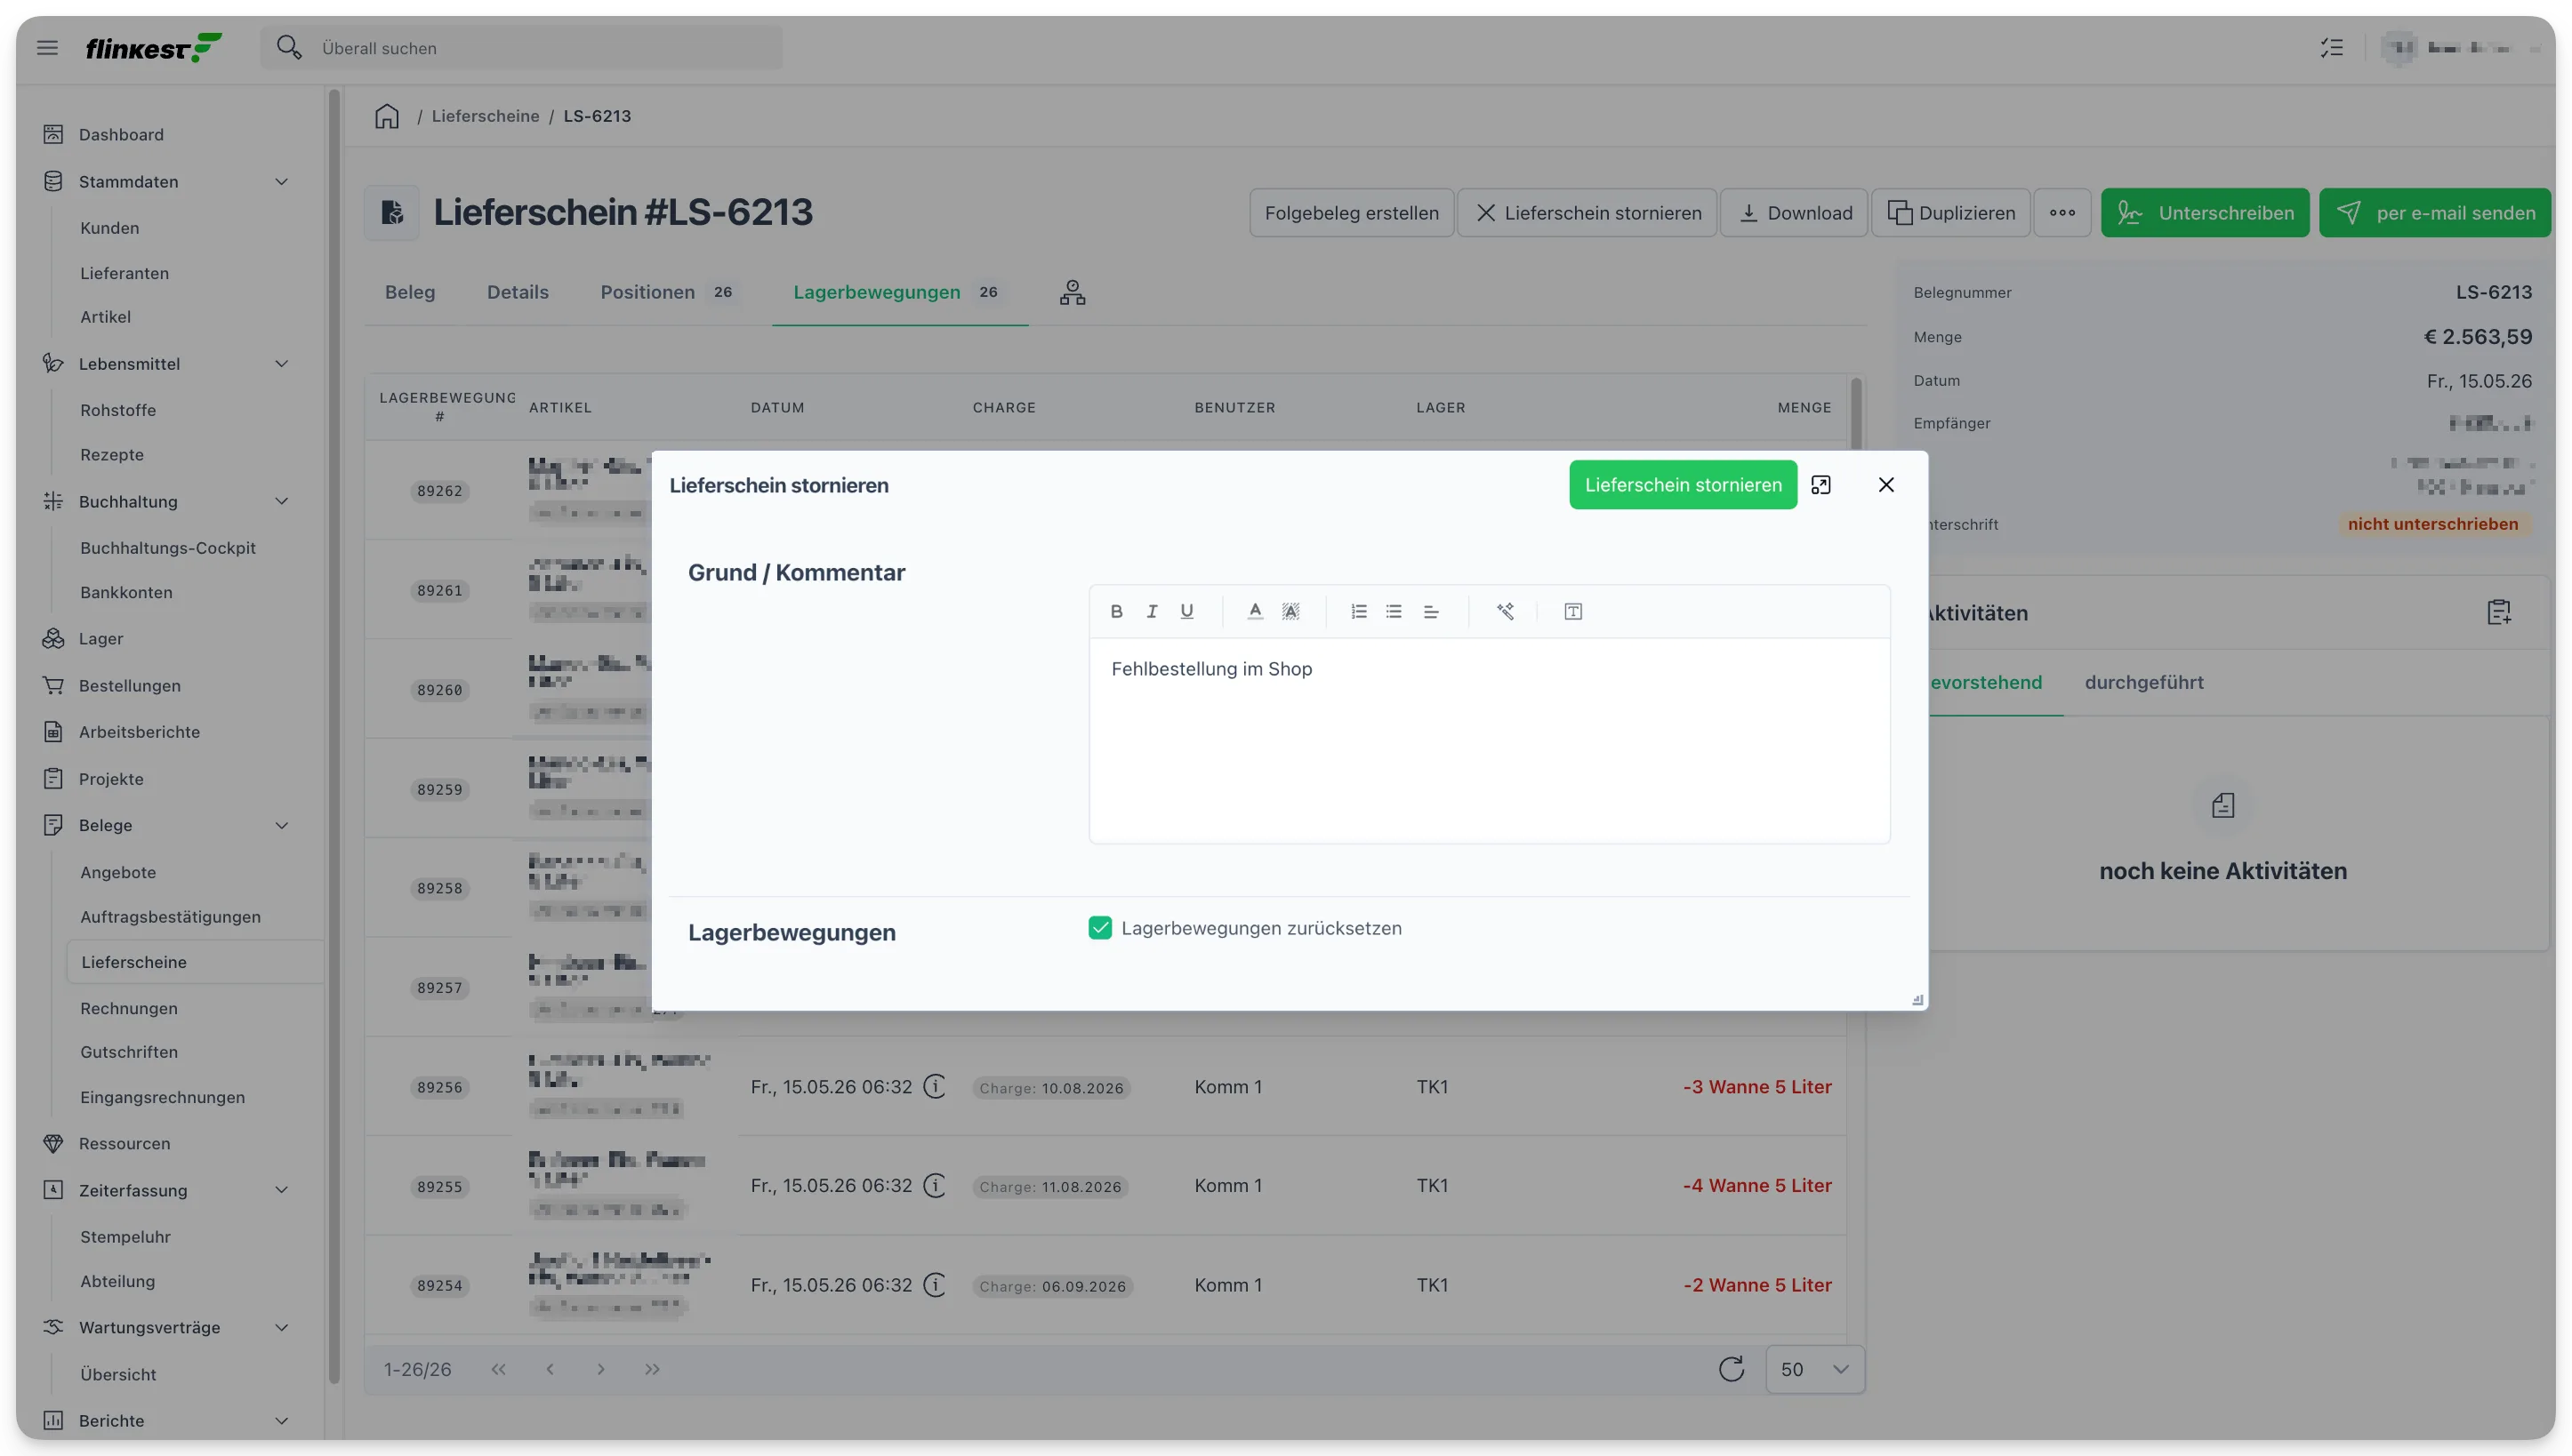
Task: Click Duplizieren button
Action: click(x=1949, y=213)
